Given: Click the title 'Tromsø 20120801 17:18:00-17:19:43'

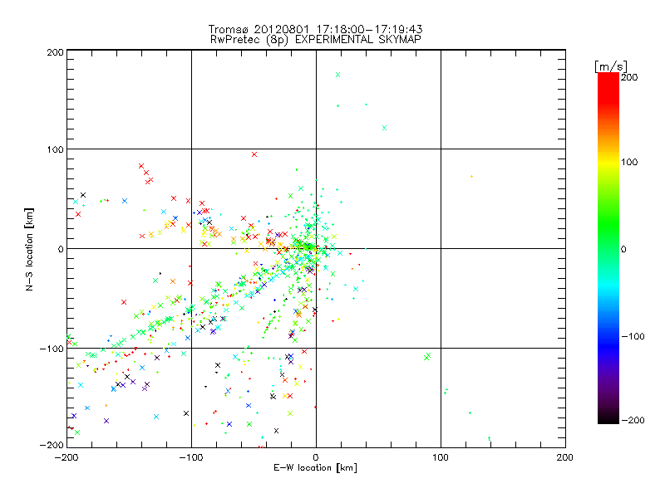Looking at the screenshot, I should (315, 29).
